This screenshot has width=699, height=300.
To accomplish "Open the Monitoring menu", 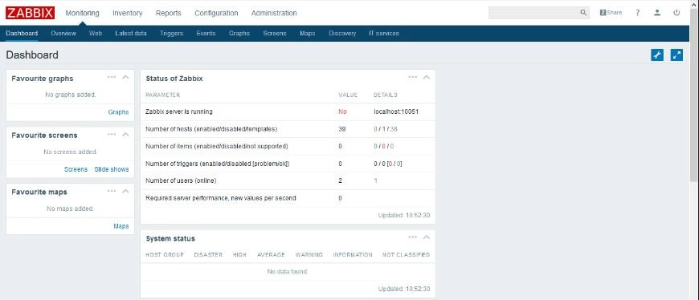I will 83,13.
